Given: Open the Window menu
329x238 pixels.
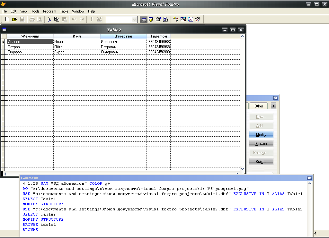Looking at the screenshot, I should 78,11.
